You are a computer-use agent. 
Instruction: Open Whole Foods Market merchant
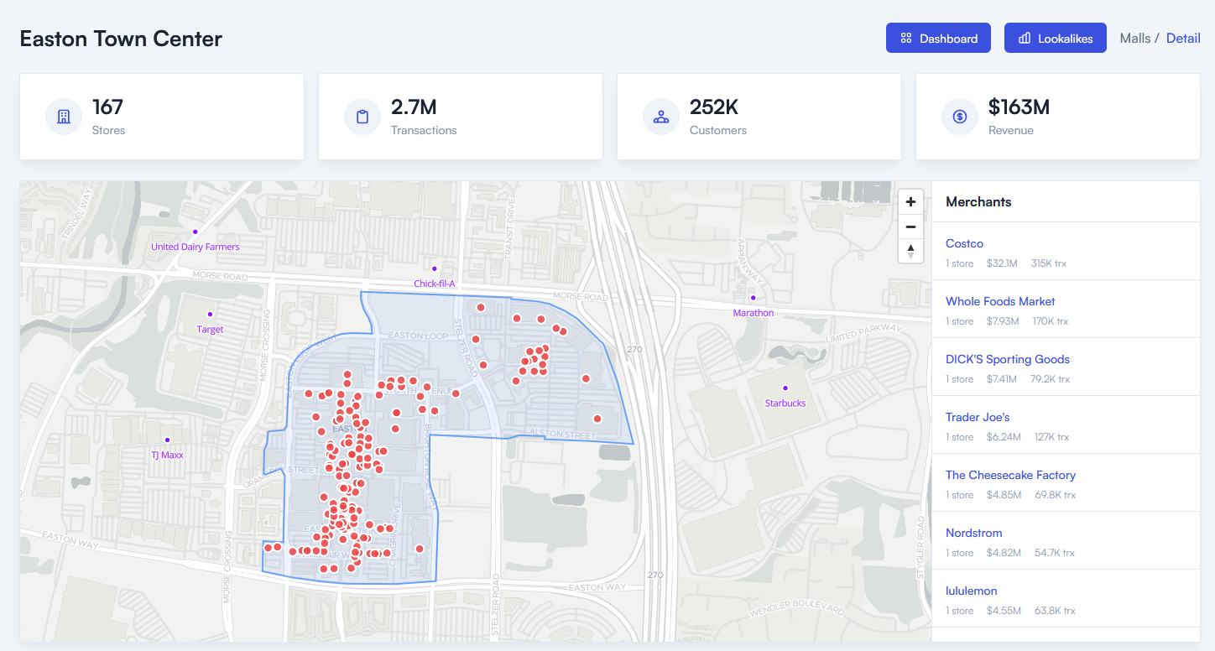click(1000, 301)
